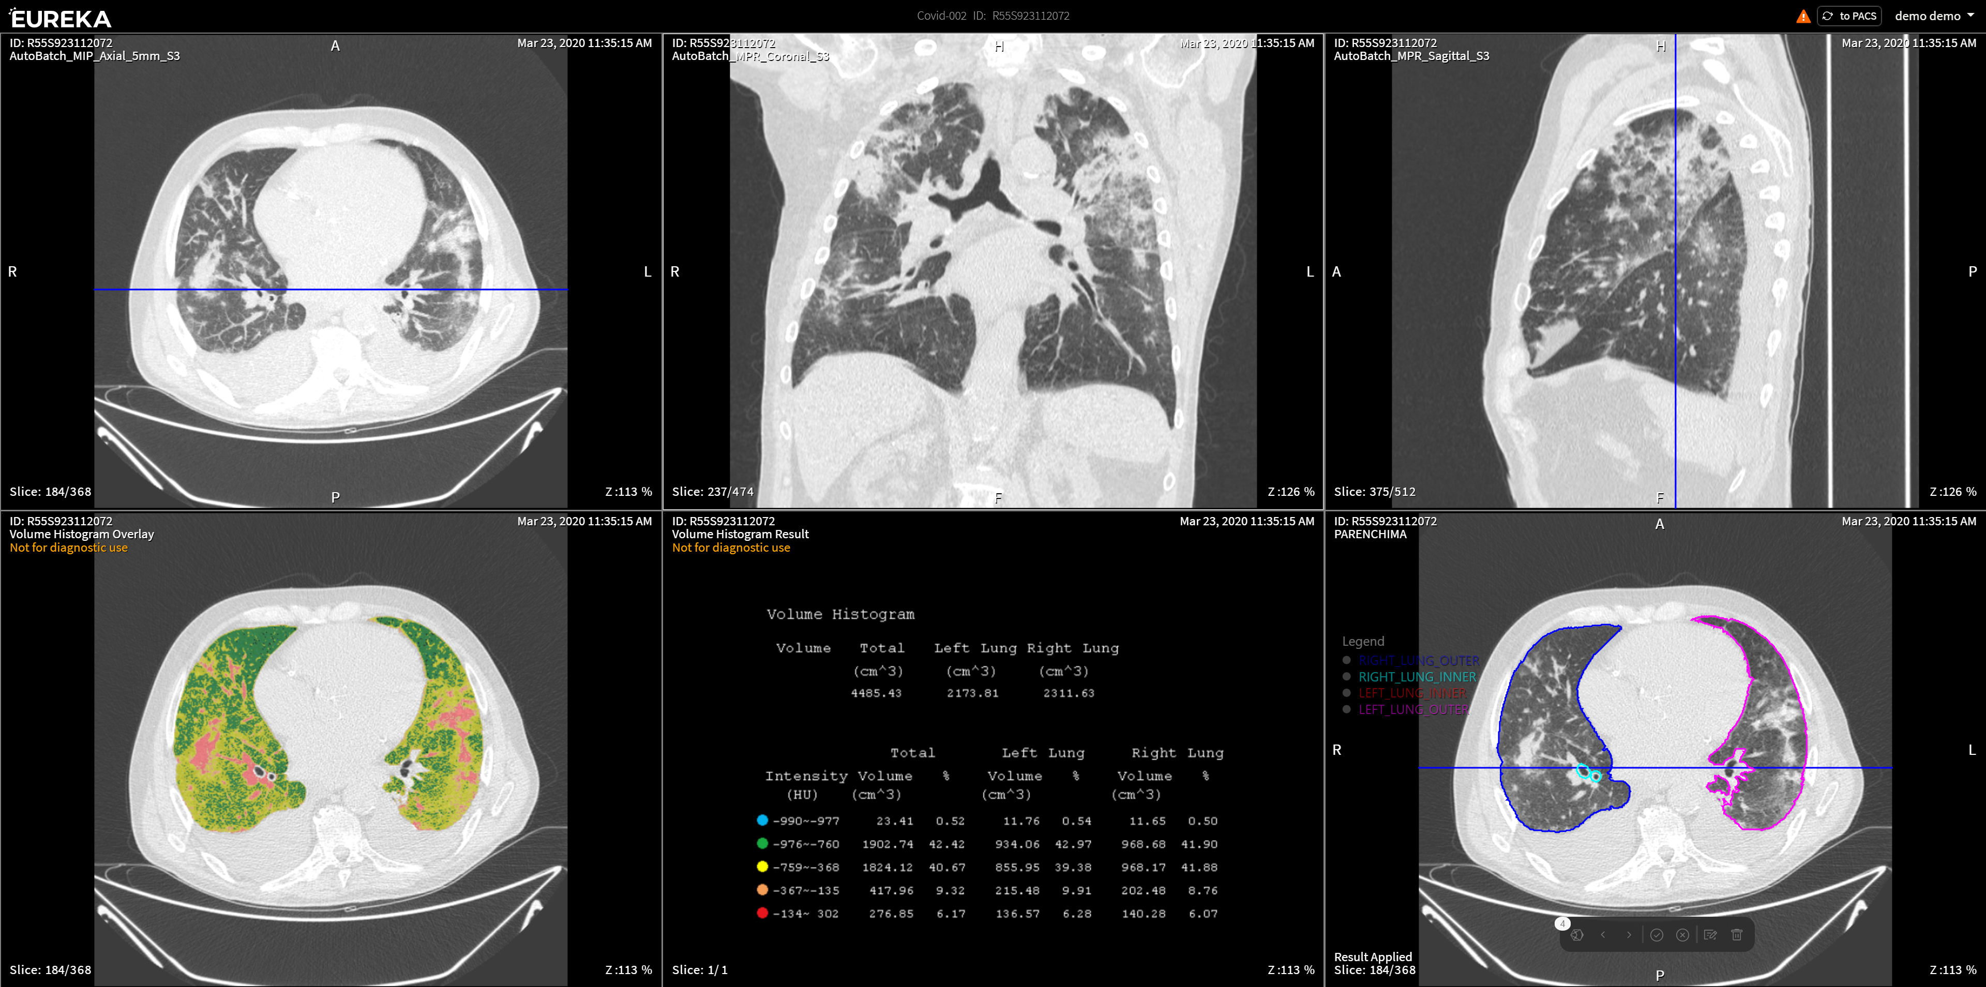Click the Volume Histogram Result title

pyautogui.click(x=740, y=535)
